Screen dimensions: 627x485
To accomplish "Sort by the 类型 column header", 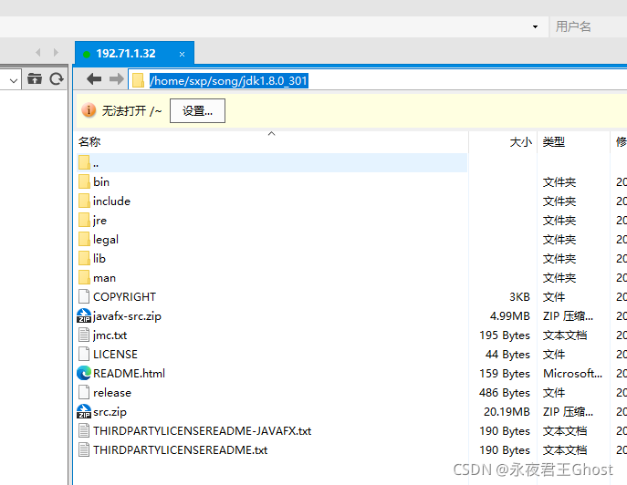I will point(574,142).
